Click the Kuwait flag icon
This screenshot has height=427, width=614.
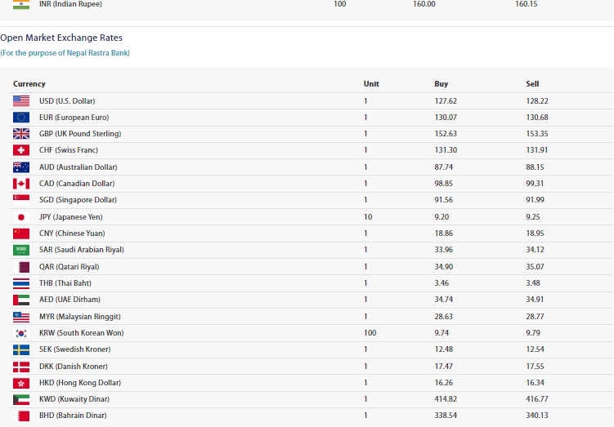[21, 399]
